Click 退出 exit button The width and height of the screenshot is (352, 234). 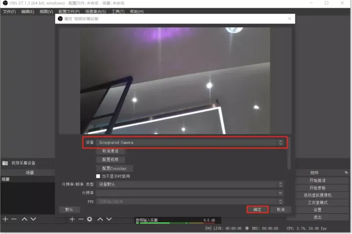click(317, 217)
